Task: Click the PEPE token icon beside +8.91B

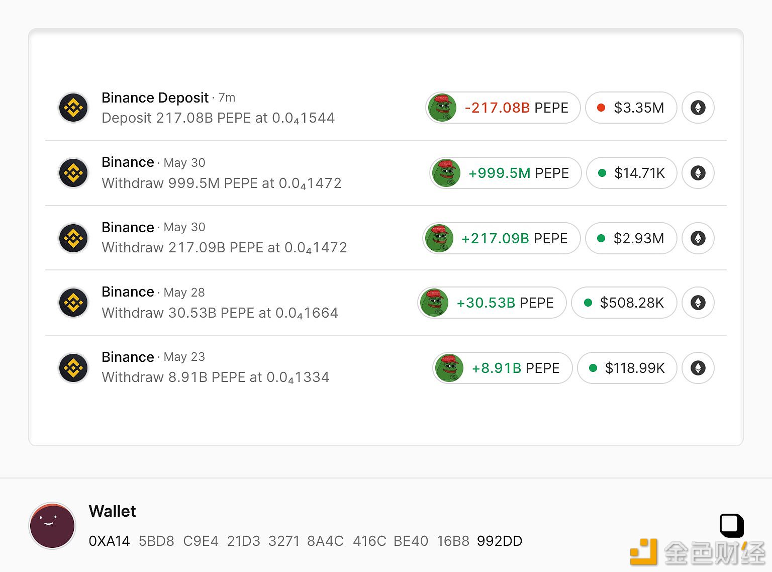Action: 449,368
